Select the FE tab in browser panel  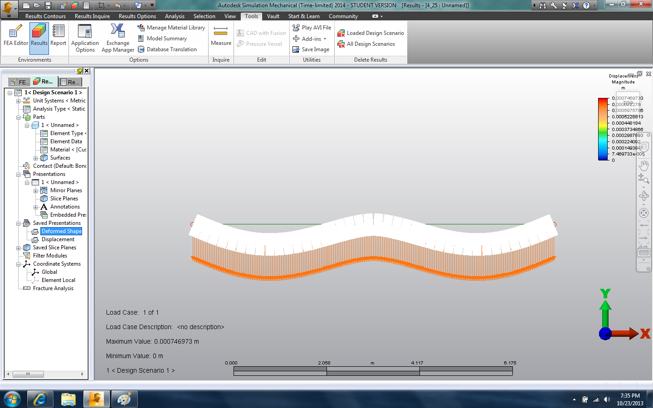coord(19,82)
